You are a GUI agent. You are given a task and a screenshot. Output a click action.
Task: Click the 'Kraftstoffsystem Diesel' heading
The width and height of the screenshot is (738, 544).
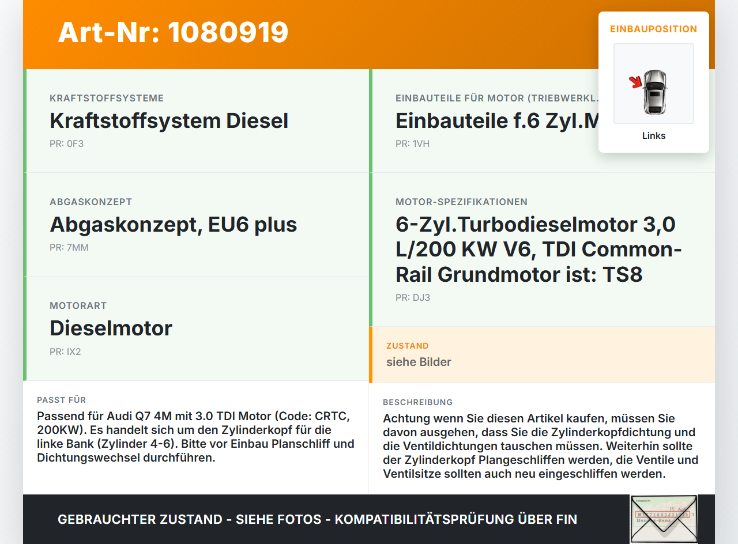[169, 121]
